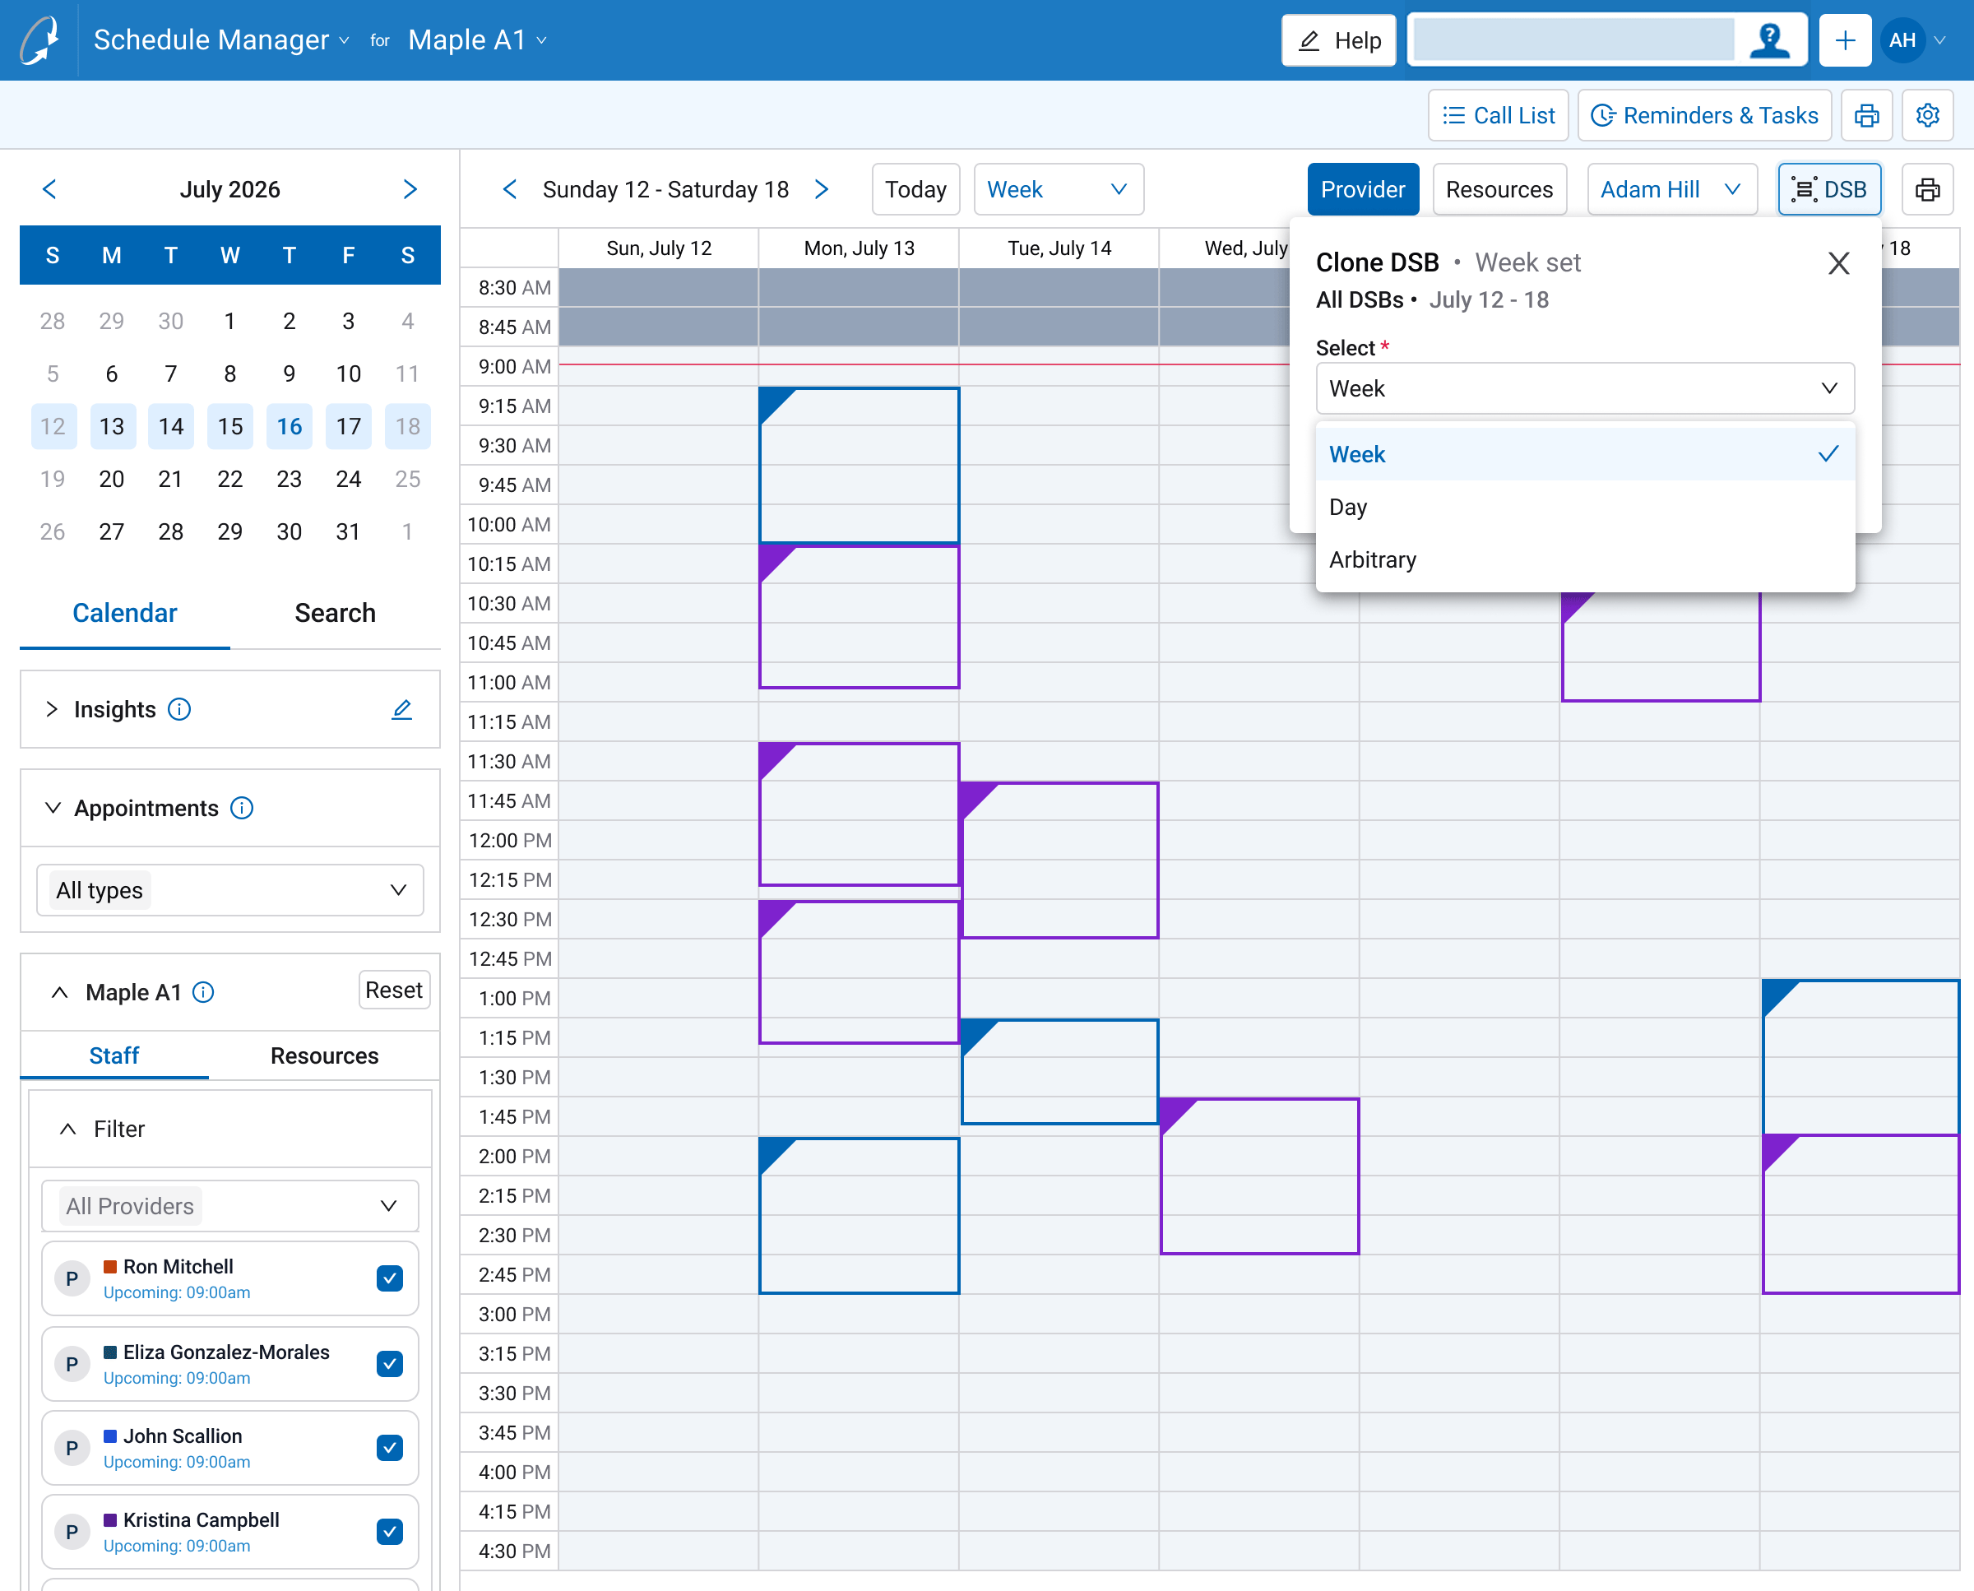This screenshot has height=1591, width=1974.
Task: Go to next month in mini calendar
Action: point(410,190)
